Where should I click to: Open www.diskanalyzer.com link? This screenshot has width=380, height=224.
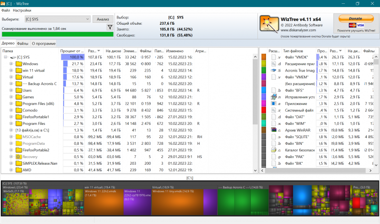(x=298, y=30)
